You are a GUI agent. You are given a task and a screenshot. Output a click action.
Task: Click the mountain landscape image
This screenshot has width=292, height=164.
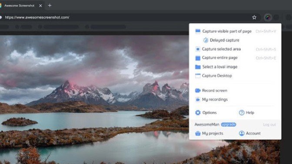tap(94, 99)
